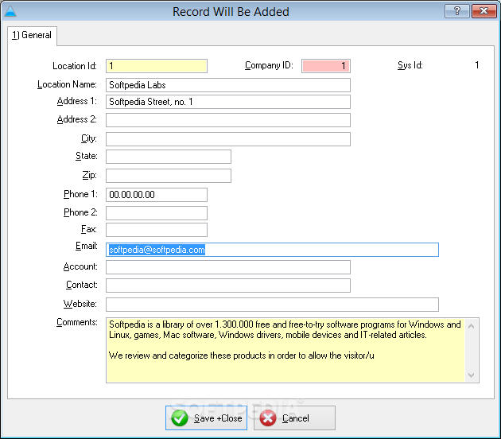Click the Comments scrollbar up arrow

pyautogui.click(x=472, y=326)
